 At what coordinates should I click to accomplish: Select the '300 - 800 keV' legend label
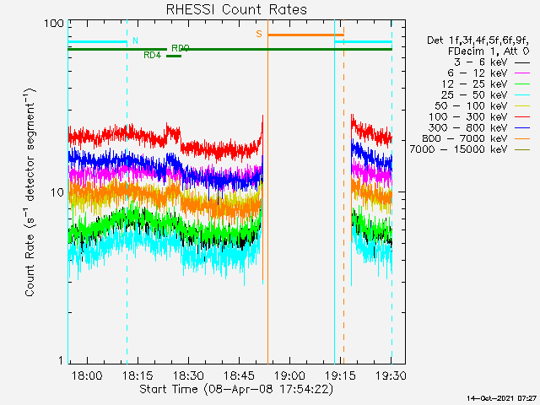click(x=468, y=127)
